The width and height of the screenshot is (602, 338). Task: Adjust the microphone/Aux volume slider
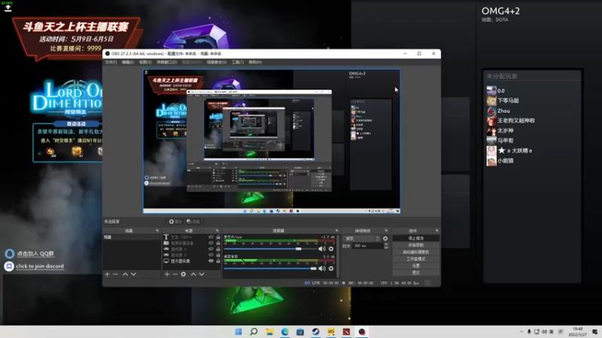[270, 249]
